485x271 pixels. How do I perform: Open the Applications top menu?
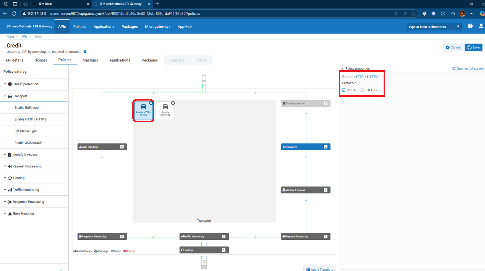coord(104,26)
